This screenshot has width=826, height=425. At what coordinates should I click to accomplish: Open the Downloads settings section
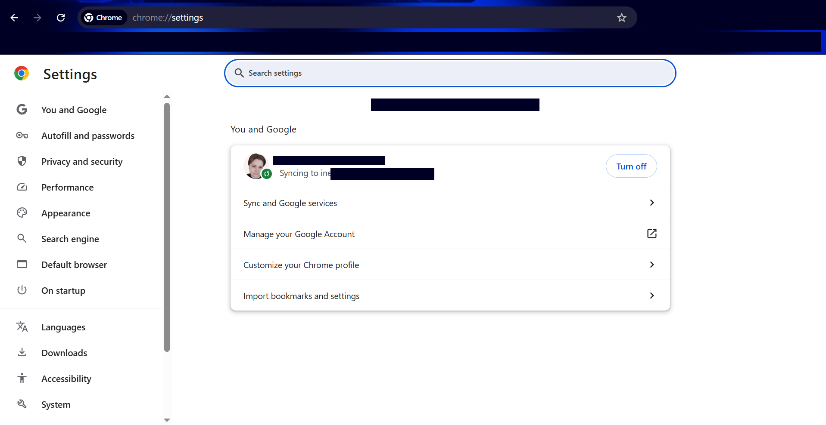[x=64, y=353]
